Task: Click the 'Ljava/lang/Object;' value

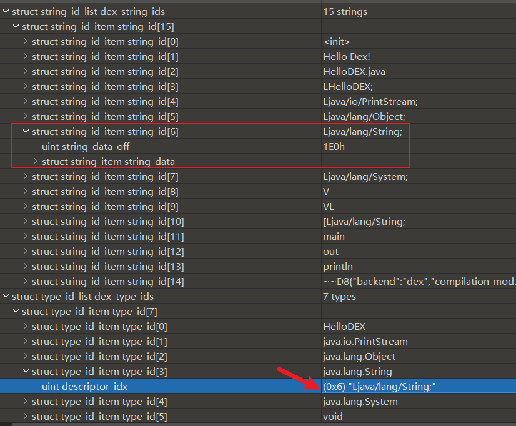Action: click(364, 117)
